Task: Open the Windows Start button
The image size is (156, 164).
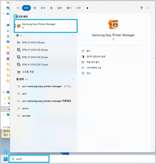Action: coord(6,159)
